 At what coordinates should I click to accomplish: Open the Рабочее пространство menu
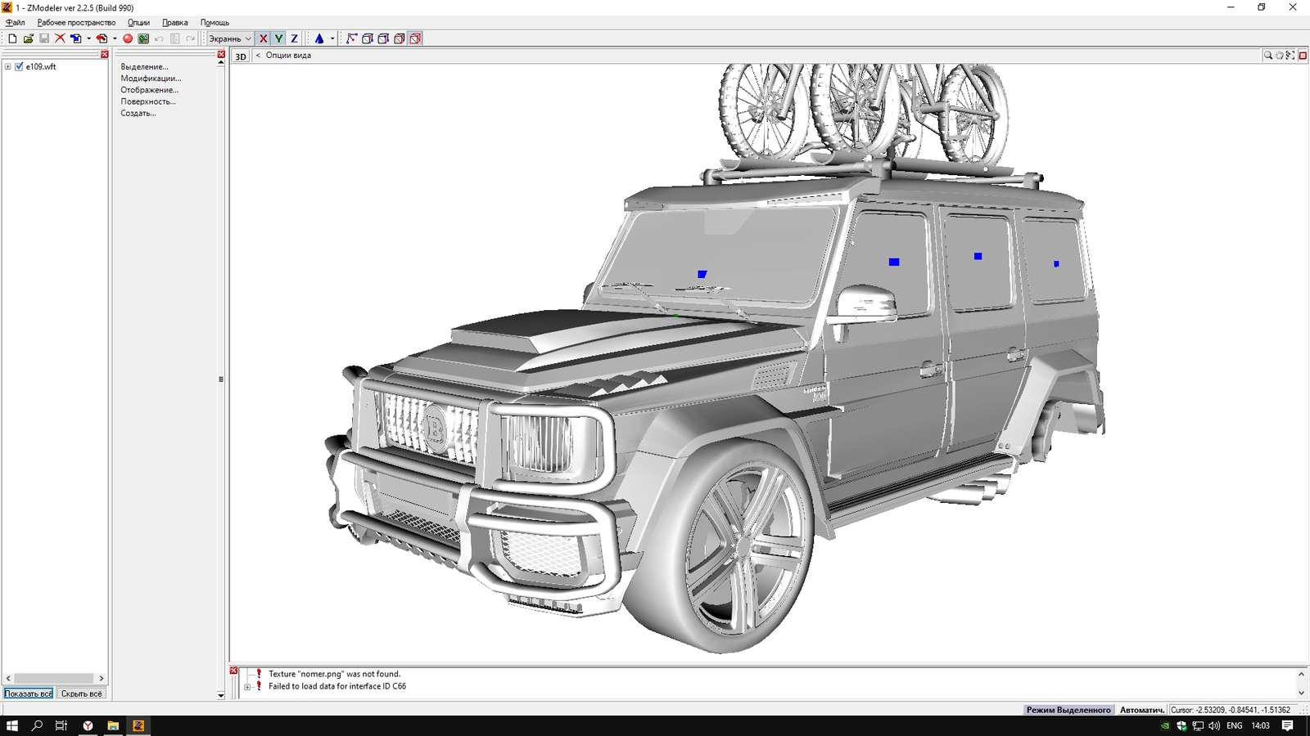pos(76,23)
